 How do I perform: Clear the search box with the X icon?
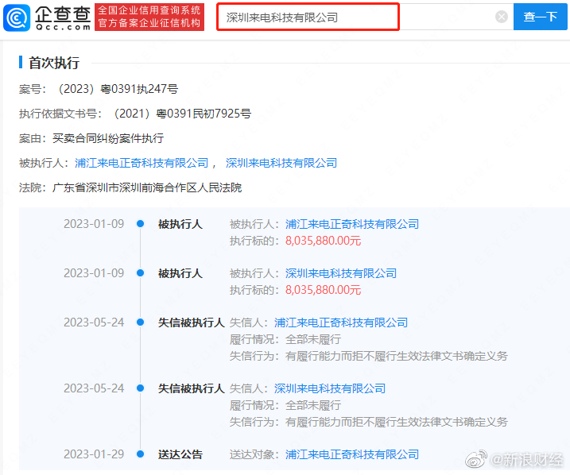(x=501, y=17)
